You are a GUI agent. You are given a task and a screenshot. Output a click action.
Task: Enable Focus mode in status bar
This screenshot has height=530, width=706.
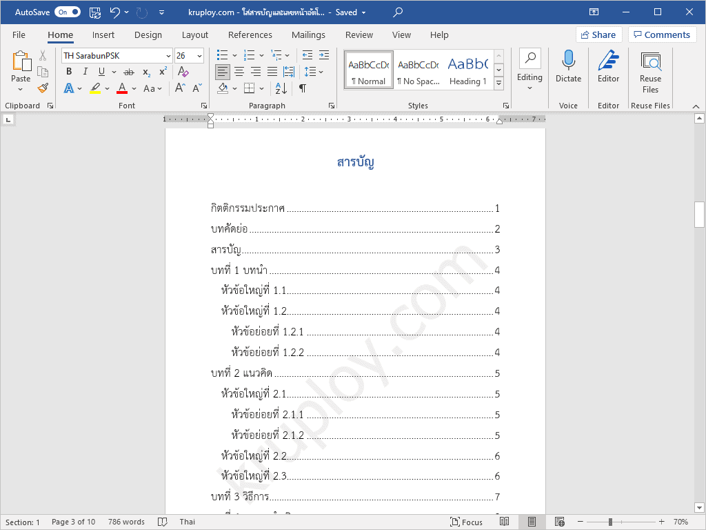(466, 522)
